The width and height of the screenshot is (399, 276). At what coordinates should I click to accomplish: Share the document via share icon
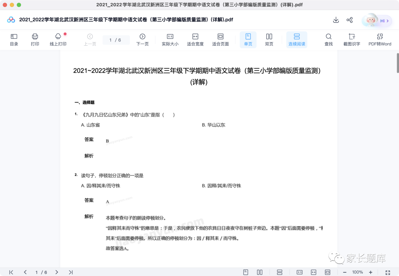click(x=349, y=20)
